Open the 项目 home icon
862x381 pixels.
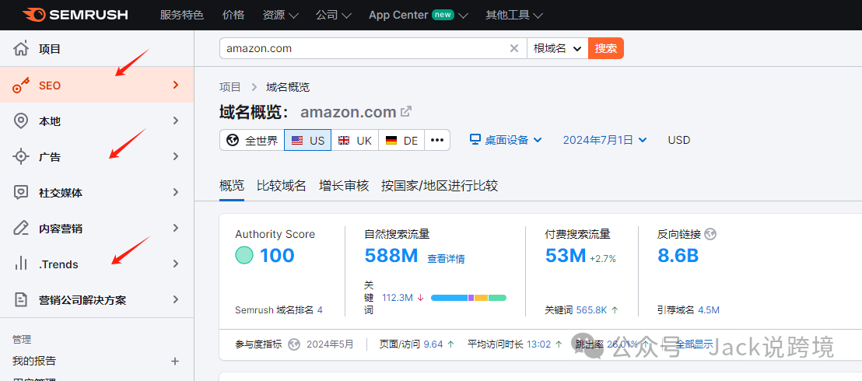[x=21, y=48]
